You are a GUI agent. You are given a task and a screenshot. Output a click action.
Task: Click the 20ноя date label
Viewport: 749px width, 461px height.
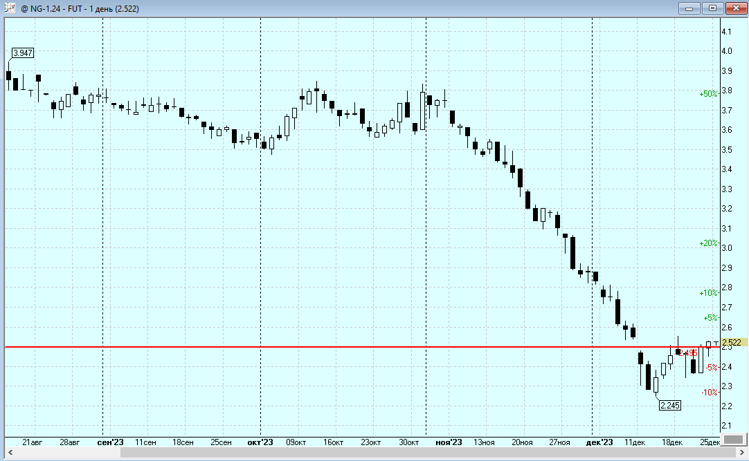(522, 442)
